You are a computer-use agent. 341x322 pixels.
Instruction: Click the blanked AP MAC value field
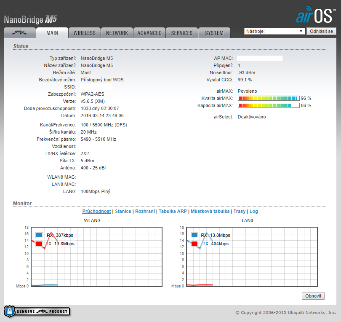[x=260, y=58]
